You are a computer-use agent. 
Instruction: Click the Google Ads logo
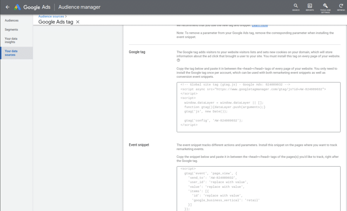coord(32,7)
